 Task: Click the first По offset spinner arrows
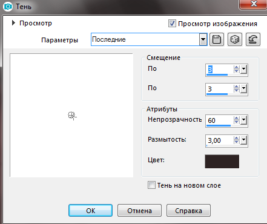tap(237, 70)
